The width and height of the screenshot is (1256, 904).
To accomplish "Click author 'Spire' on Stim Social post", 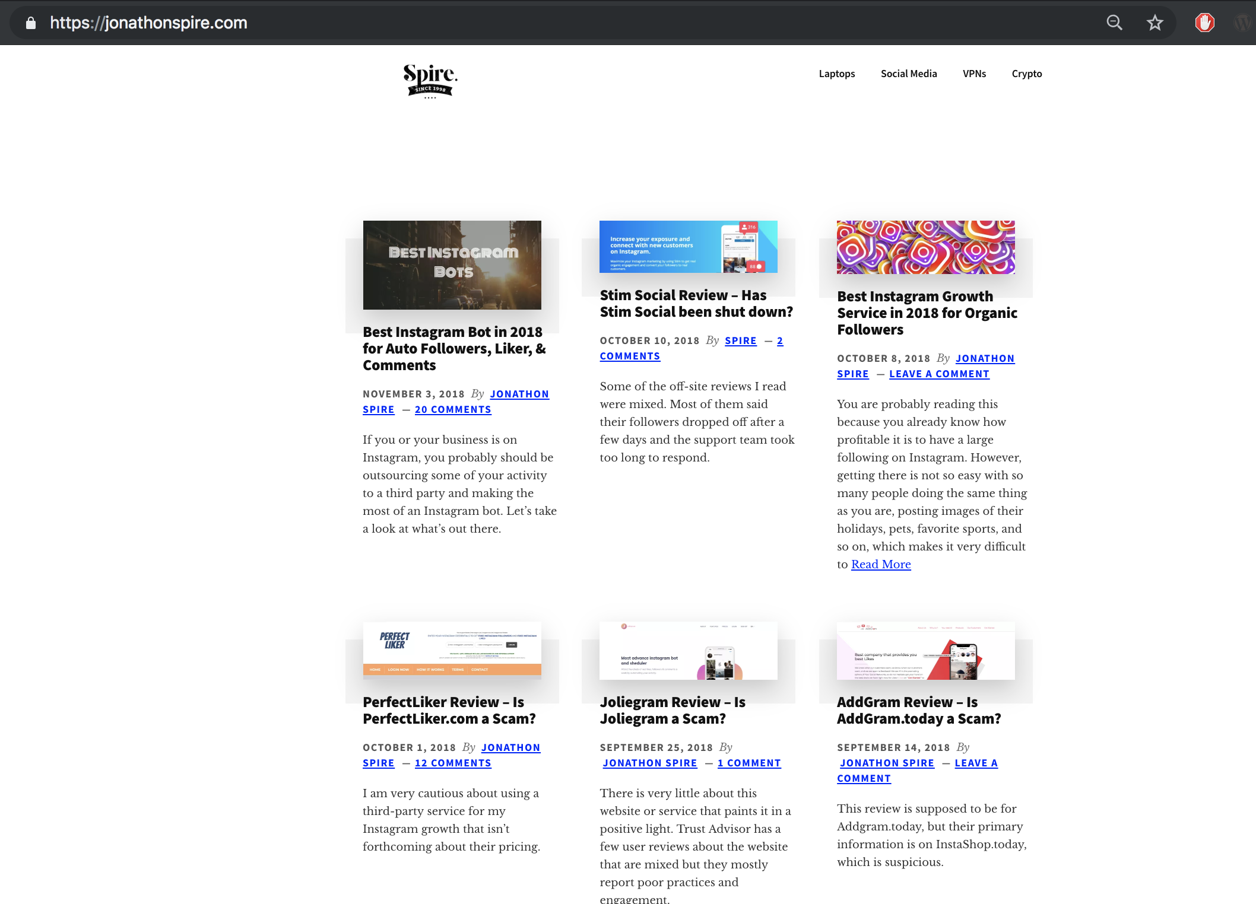I will [x=741, y=340].
